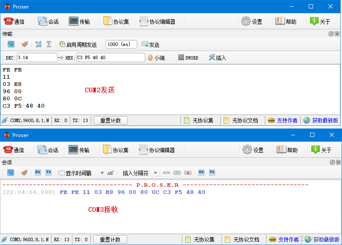This screenshot has height=245, width=342.
Task: Click the 获取最新版 update link
Action: click(x=324, y=120)
